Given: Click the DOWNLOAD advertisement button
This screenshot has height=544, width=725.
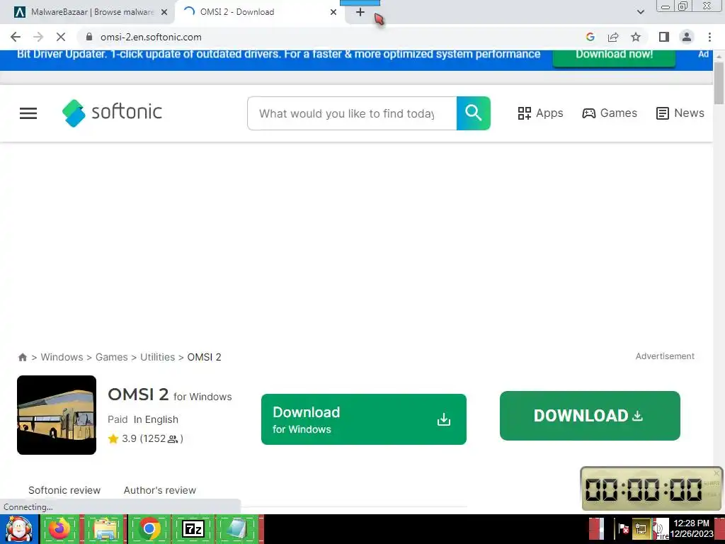Looking at the screenshot, I should pyautogui.click(x=590, y=415).
